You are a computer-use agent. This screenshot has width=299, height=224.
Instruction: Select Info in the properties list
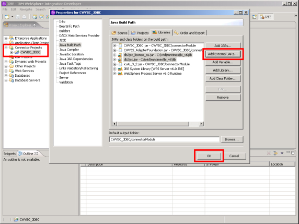(x=62, y=22)
